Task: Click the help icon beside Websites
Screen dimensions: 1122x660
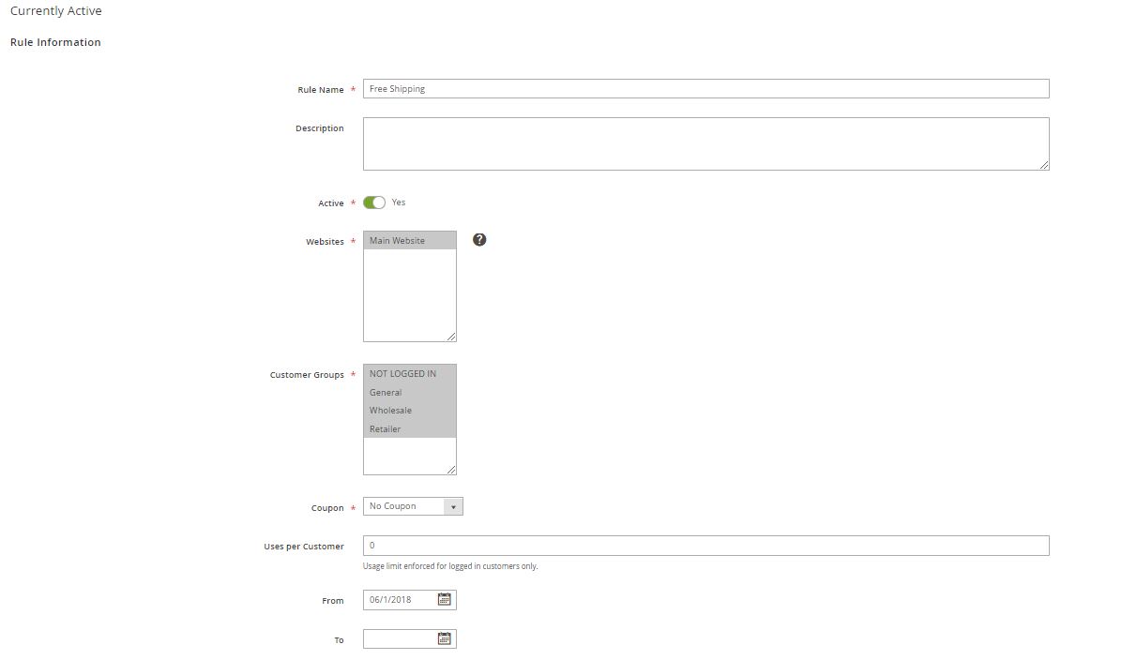Action: pyautogui.click(x=479, y=239)
